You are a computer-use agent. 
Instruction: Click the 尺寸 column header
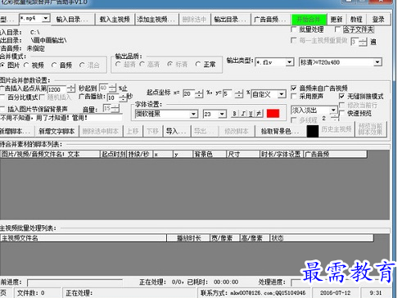tap(243, 154)
